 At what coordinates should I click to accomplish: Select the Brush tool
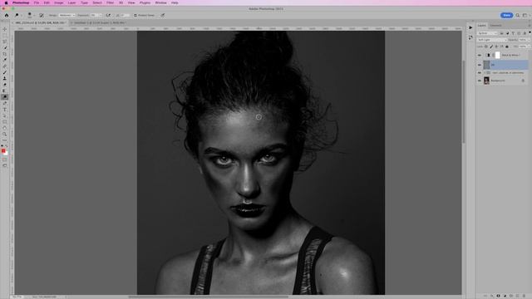pos(5,72)
